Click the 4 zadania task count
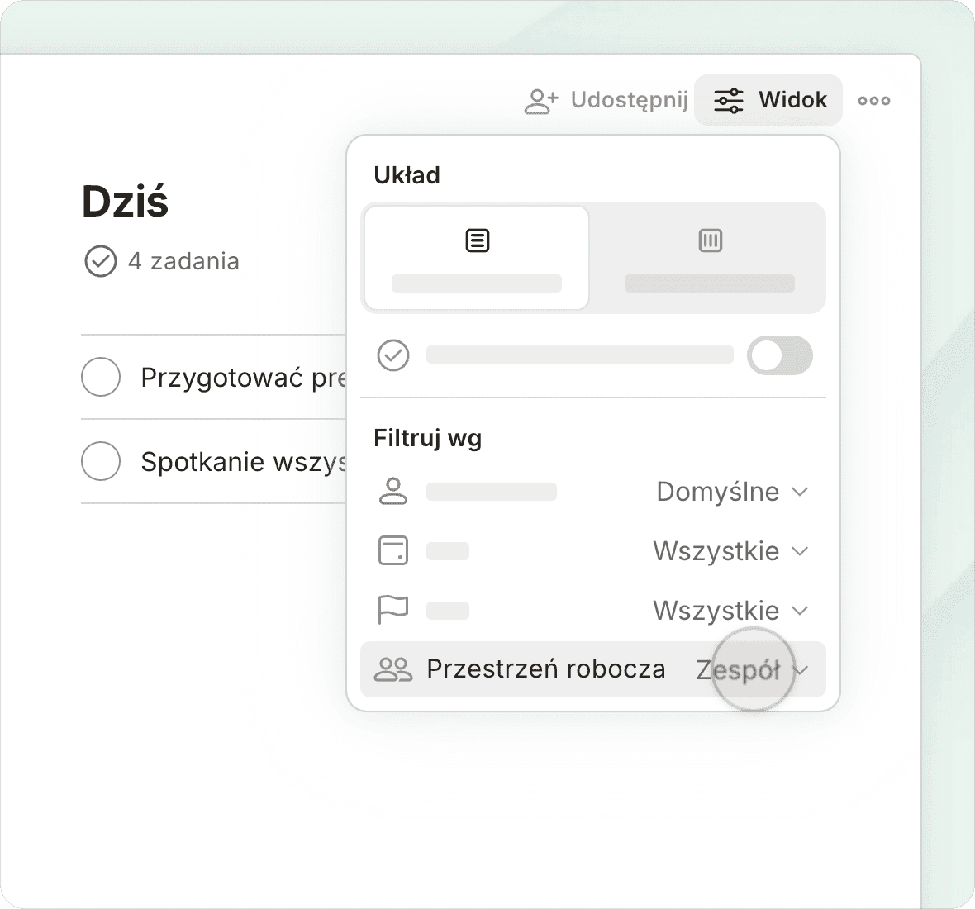Image resolution: width=975 pixels, height=909 pixels. click(x=183, y=262)
